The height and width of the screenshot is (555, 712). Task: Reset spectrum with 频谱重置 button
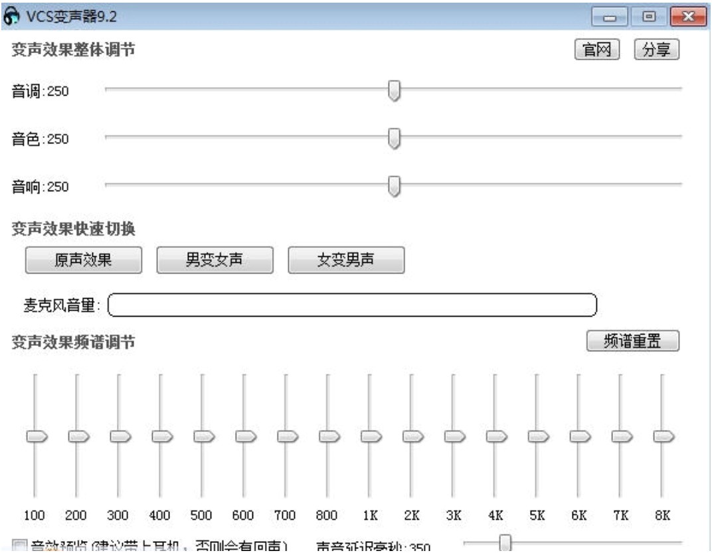coord(632,341)
